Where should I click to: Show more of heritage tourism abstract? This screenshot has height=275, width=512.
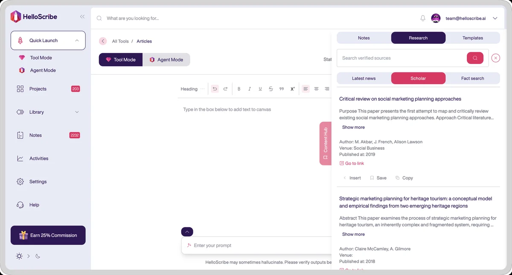click(353, 234)
